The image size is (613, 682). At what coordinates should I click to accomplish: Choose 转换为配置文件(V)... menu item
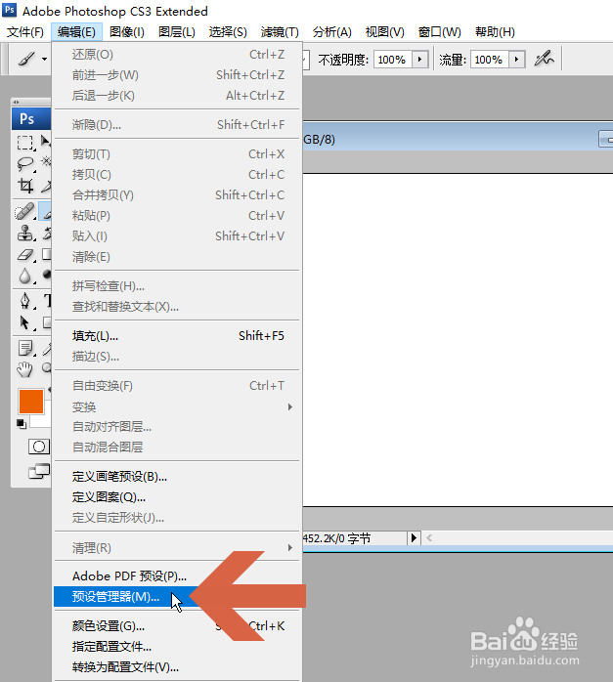click(x=178, y=666)
